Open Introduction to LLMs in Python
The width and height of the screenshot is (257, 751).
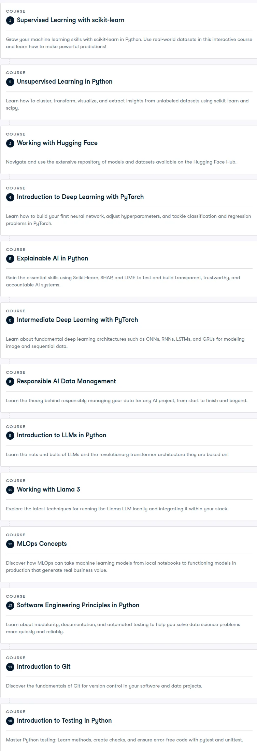coord(61,435)
